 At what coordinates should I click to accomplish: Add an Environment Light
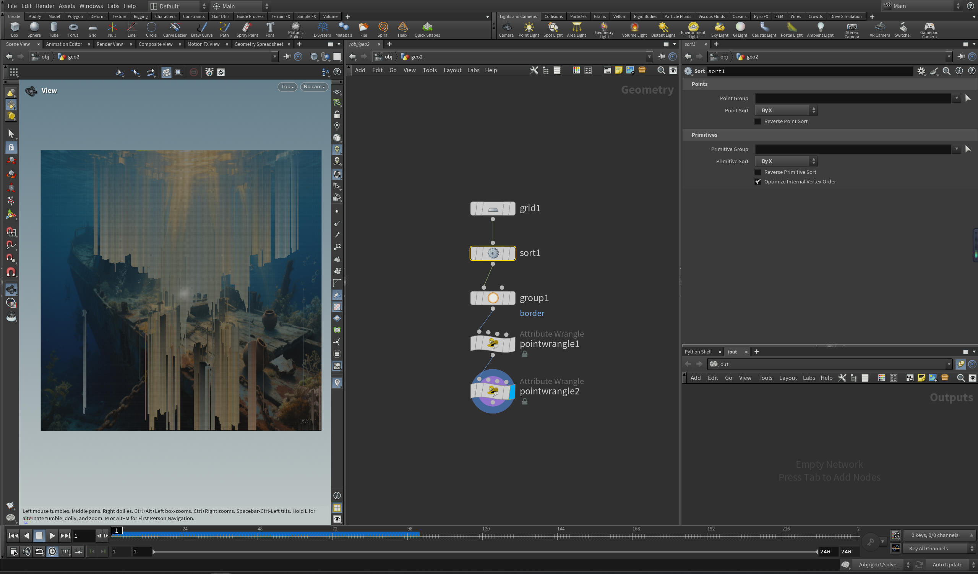pos(693,30)
